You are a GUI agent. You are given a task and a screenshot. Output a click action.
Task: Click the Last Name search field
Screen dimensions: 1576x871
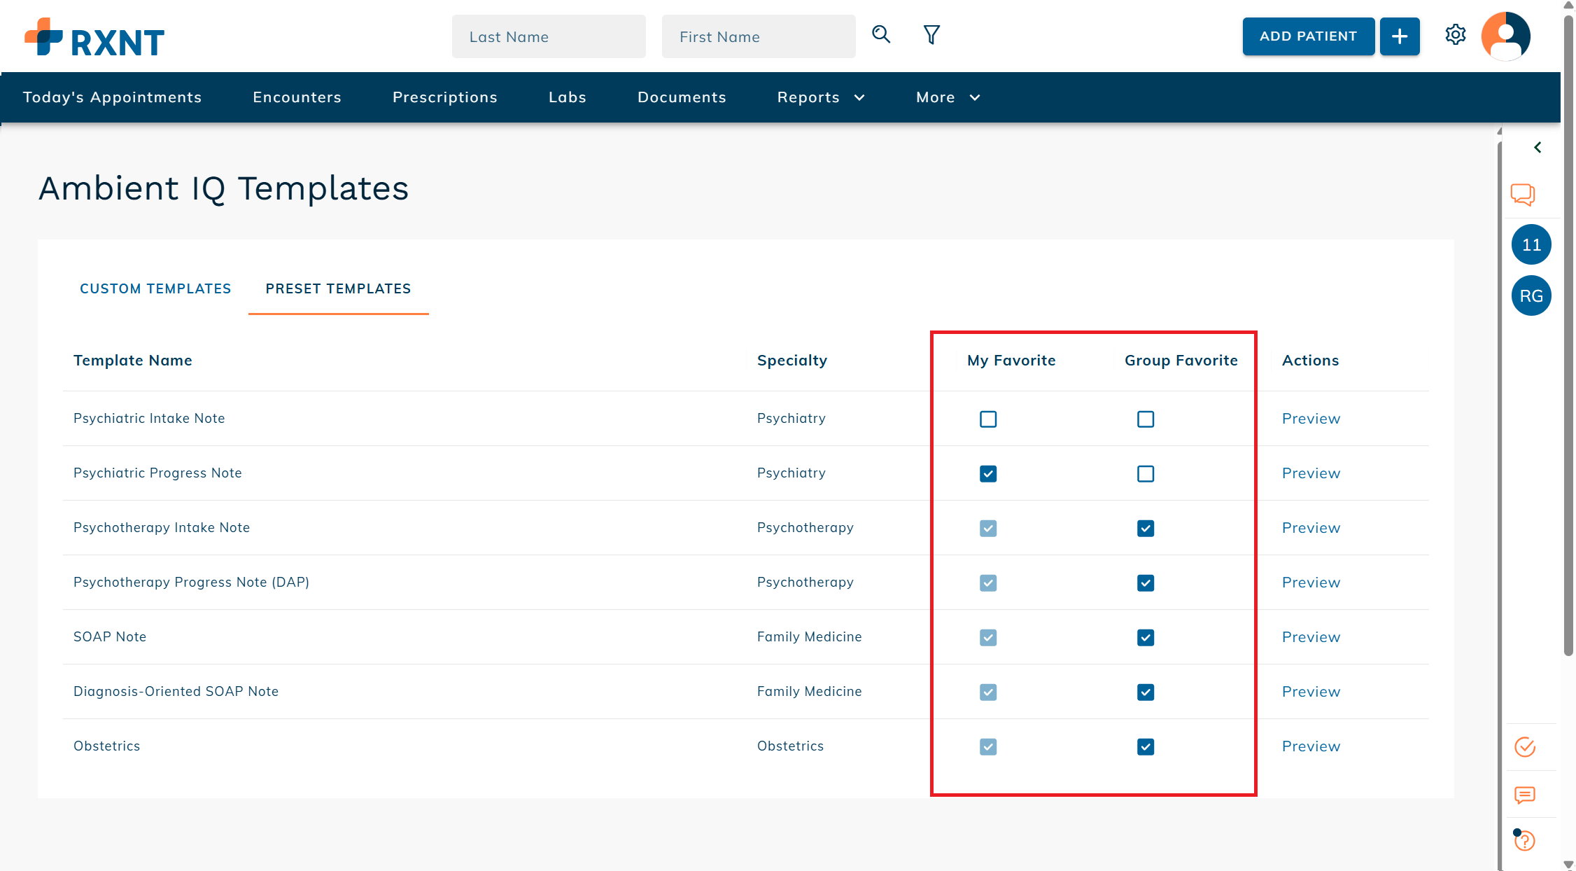click(x=549, y=36)
